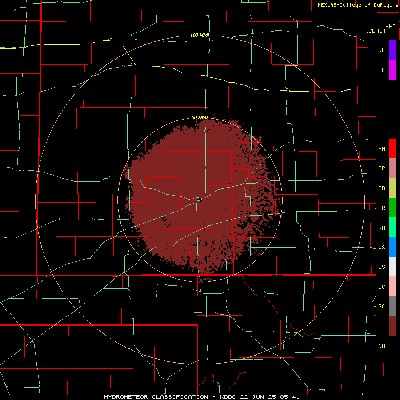Pick the green HR legend swatch
Image resolution: width=400 pixels, height=400 pixels.
(x=392, y=208)
